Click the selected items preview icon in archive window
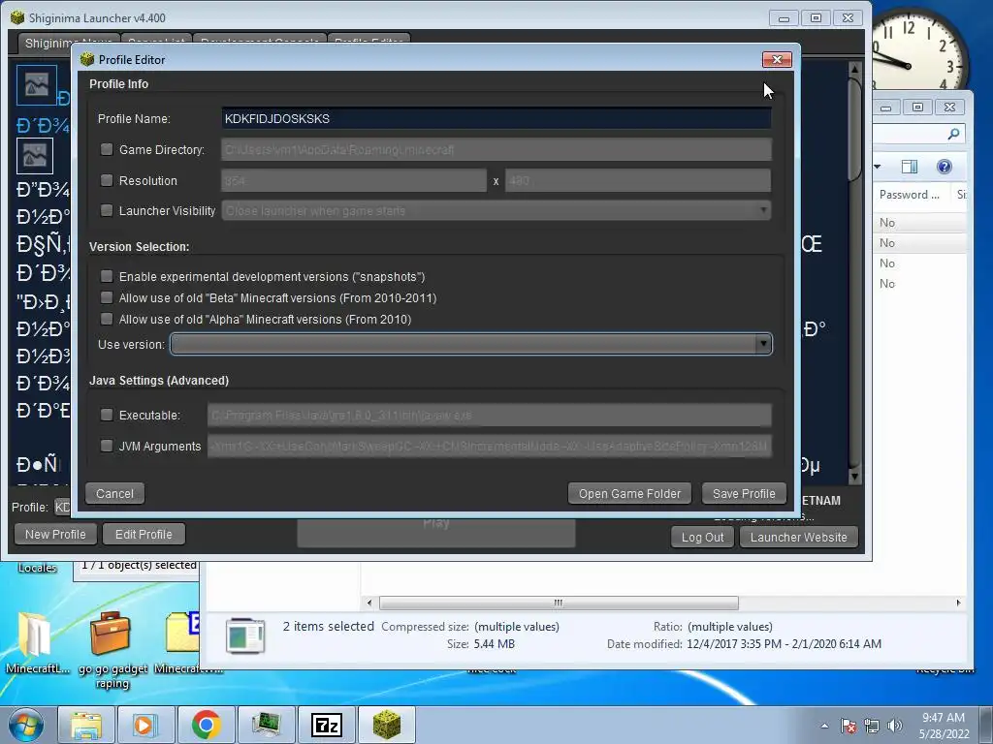The image size is (993, 744). (245, 635)
